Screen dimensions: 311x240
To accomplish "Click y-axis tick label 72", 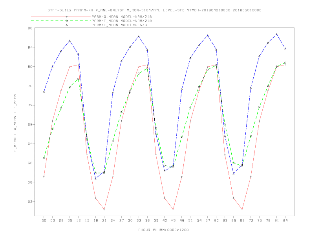I will tap(30, 105).
